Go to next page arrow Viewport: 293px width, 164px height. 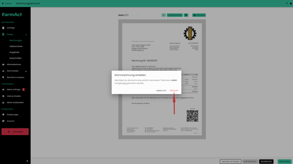[x=138, y=15]
